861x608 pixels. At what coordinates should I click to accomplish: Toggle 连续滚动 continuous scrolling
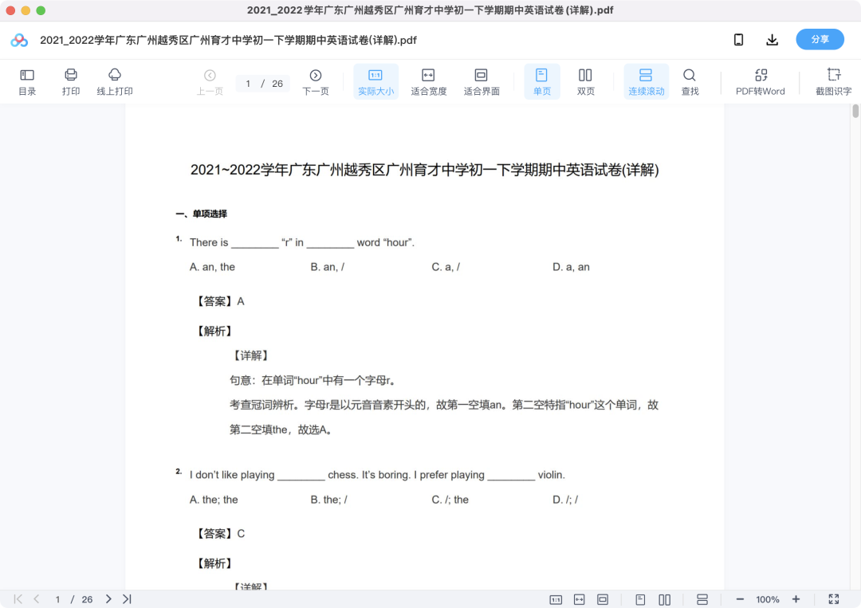pyautogui.click(x=647, y=82)
